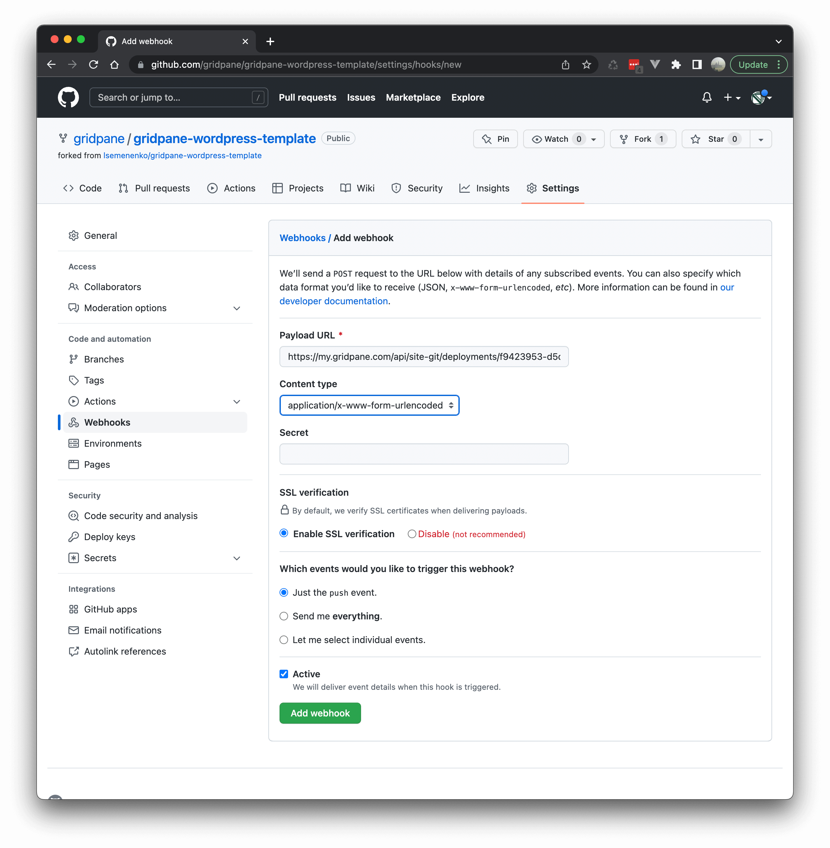Screen dimensions: 830x848
Task: Open the Code tab
Action: click(x=83, y=188)
